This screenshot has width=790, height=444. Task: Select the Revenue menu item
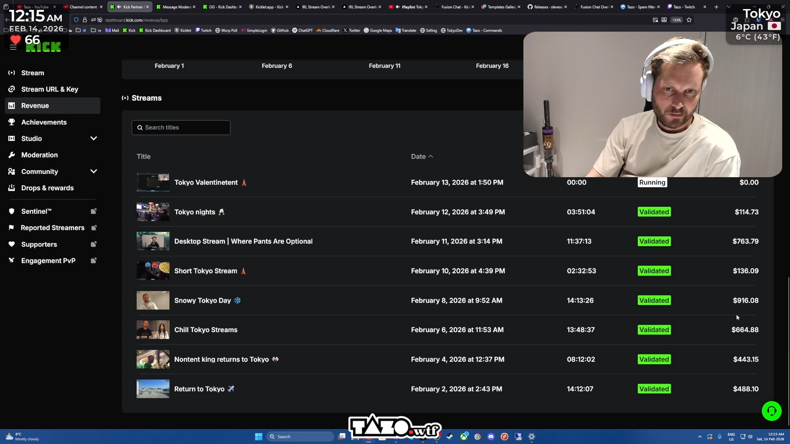(35, 106)
